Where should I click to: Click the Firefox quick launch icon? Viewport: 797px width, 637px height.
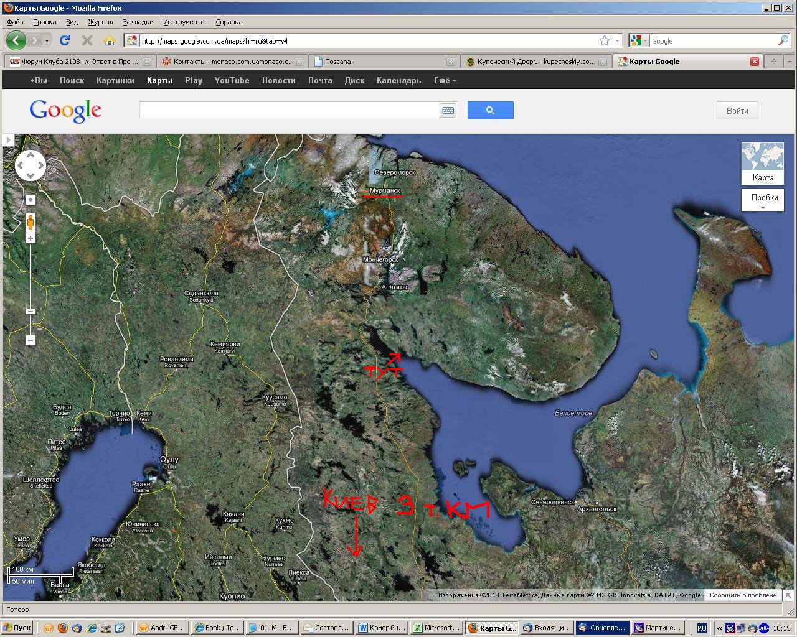(x=62, y=628)
